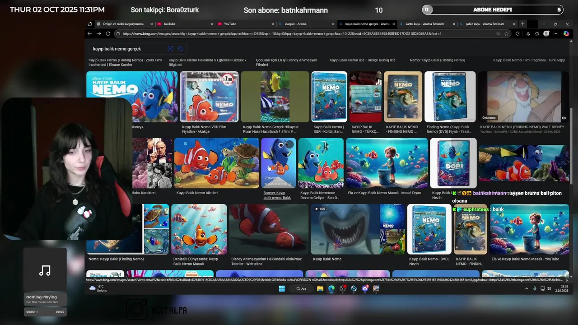
Task: Open the Kayıp Balık Nemo - DVD | Nezih link
Action: (429, 261)
